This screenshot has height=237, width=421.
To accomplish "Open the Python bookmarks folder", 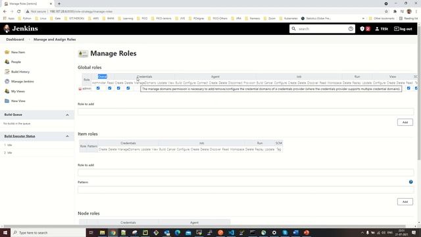I will coord(24,18).
